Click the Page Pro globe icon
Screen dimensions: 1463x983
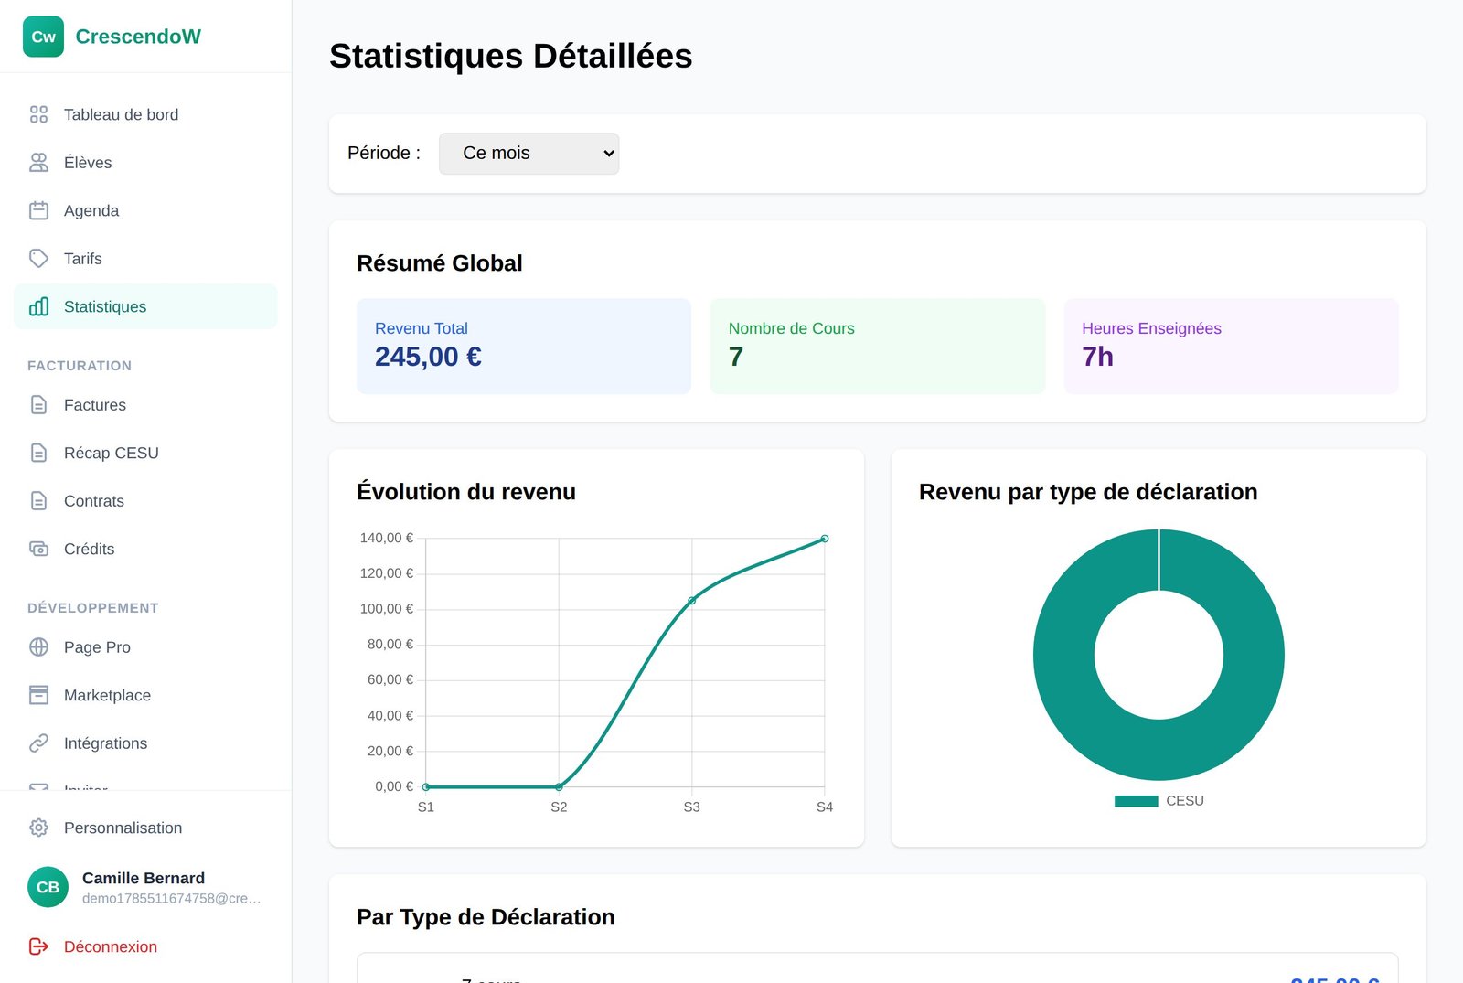(38, 647)
